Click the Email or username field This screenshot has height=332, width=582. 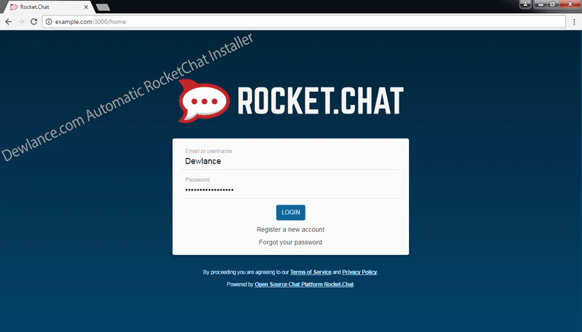click(290, 161)
